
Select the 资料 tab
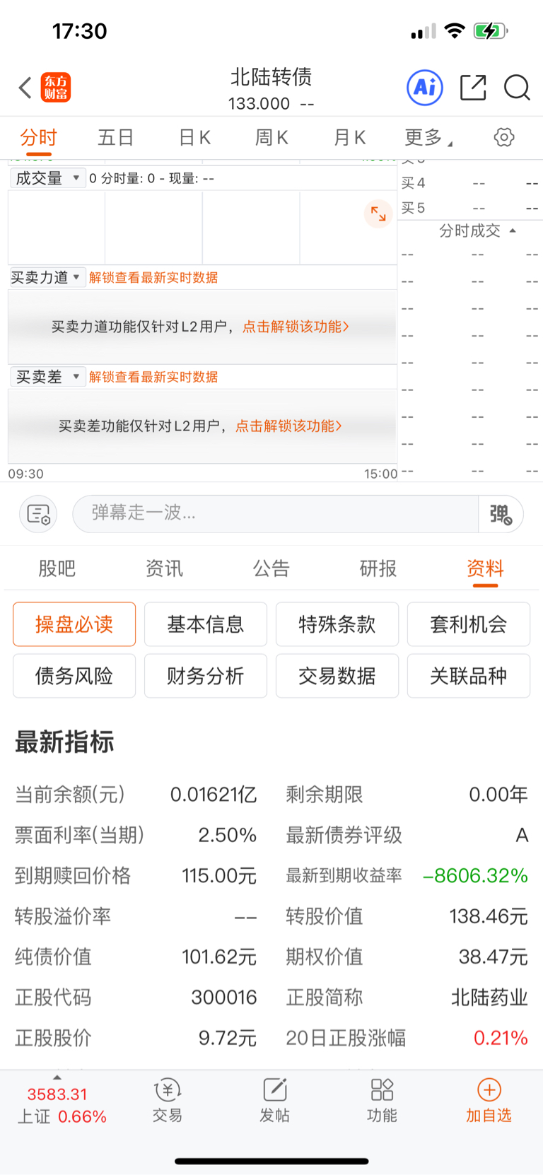(x=485, y=568)
